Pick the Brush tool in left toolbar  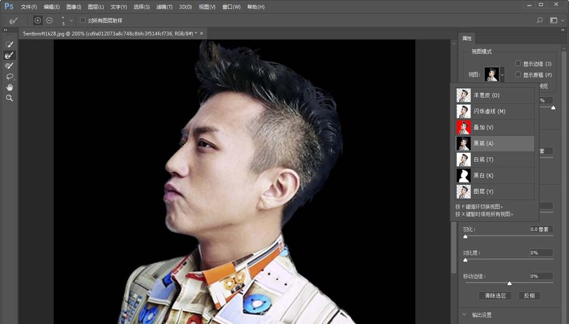coord(9,66)
